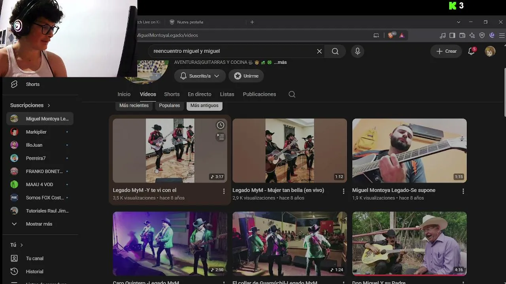Open Somos FOX Cost... subscription
The image size is (506, 284).
point(40,198)
